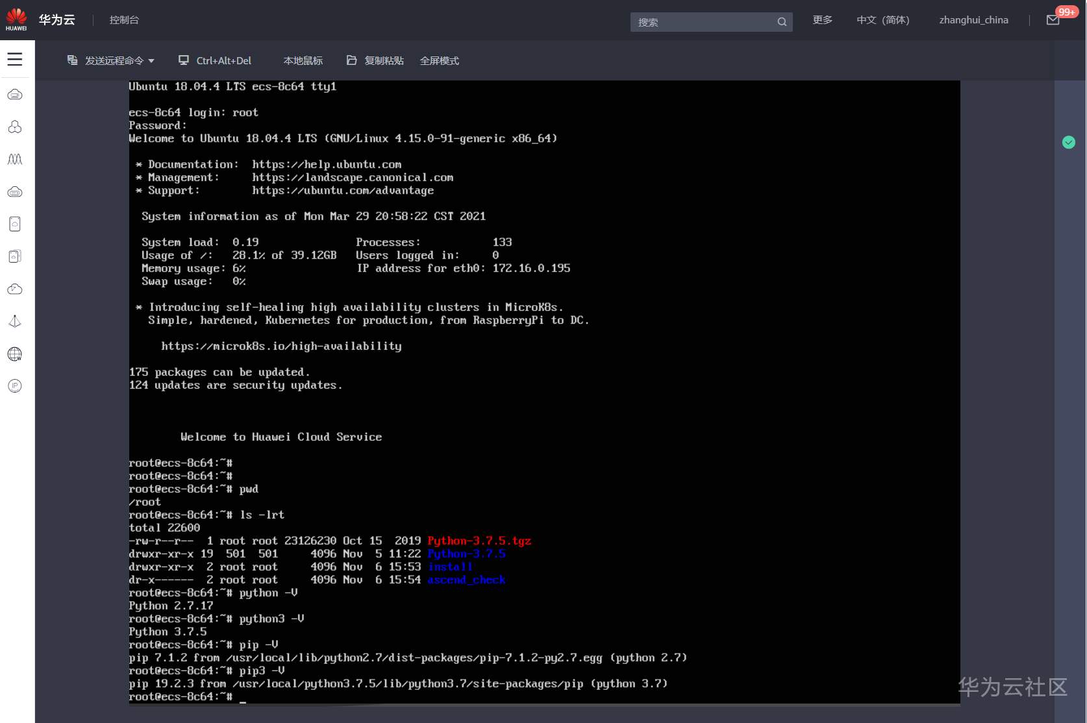This screenshot has height=723, width=1087.
Task: Click the search magnifier icon
Action: (x=782, y=22)
